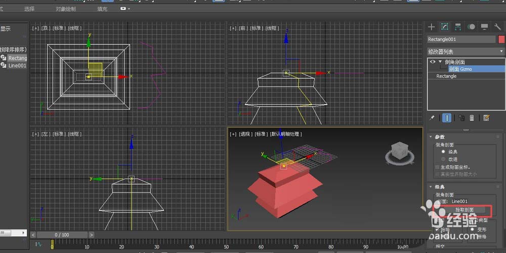Open the 对象绘制 ribbon tab
The height and width of the screenshot is (253, 506).
point(65,9)
